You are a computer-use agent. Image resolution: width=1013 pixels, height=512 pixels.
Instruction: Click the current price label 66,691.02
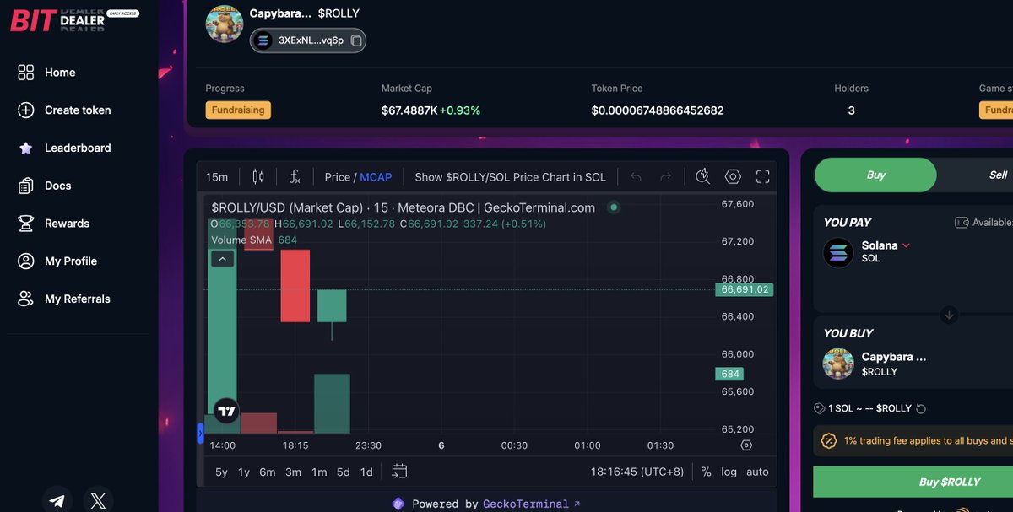click(744, 289)
